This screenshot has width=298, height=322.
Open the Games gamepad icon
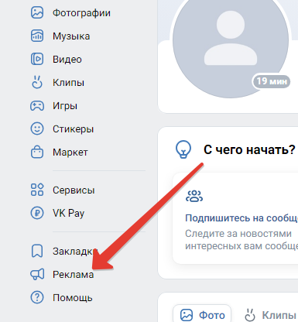pos(37,106)
